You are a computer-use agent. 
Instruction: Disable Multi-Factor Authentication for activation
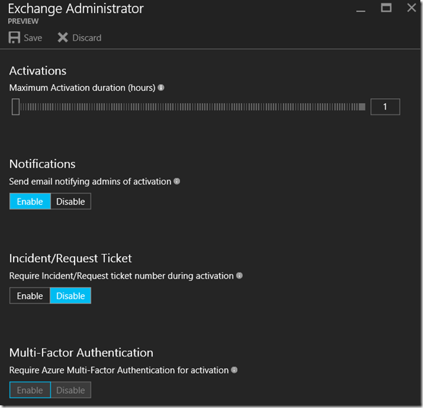[70, 390]
